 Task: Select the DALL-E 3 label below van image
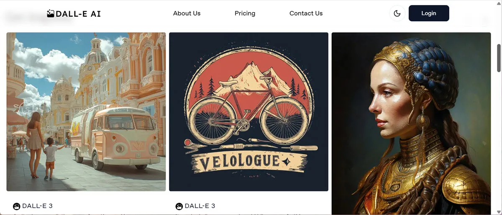pyautogui.click(x=37, y=206)
